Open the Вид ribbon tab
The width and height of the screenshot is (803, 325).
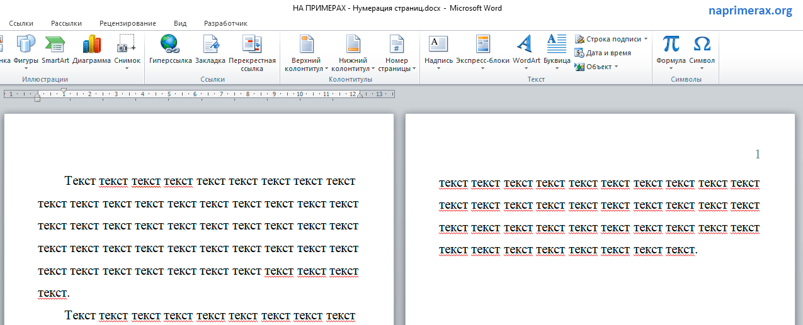(180, 23)
